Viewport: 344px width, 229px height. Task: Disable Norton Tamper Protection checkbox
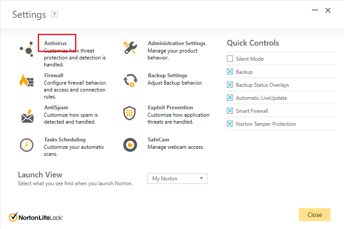[x=230, y=124]
